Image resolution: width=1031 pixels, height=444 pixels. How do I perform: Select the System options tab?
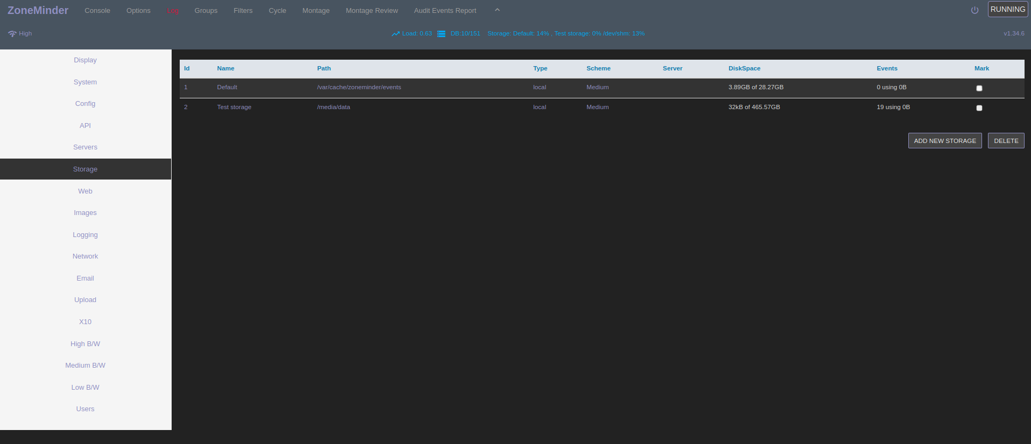click(86, 82)
